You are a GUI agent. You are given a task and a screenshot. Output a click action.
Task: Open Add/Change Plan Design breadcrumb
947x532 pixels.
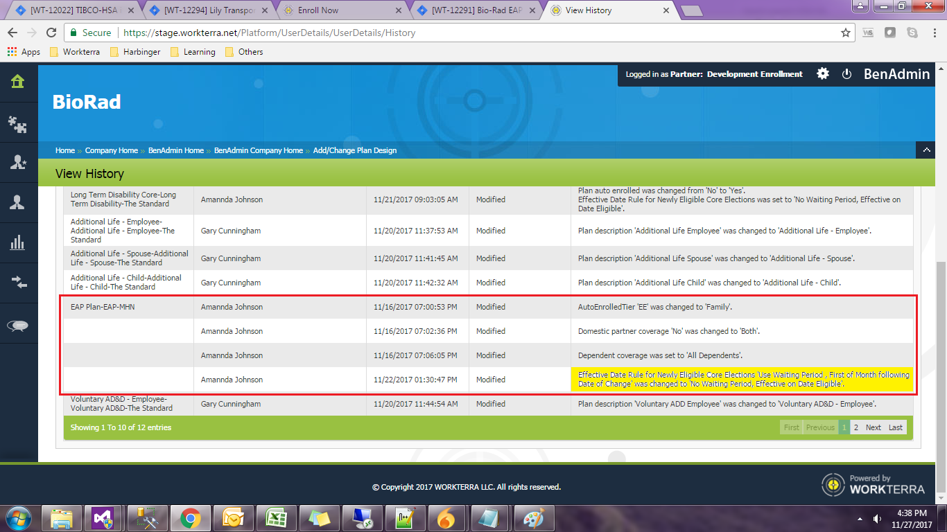[355, 150]
